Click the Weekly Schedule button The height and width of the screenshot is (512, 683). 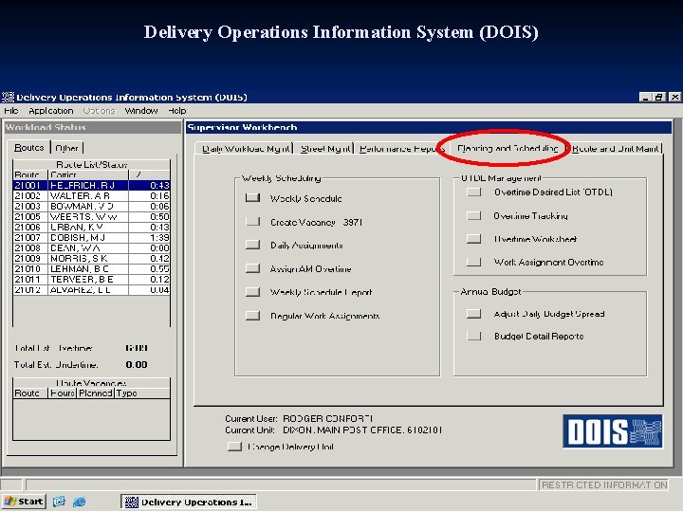(x=252, y=198)
